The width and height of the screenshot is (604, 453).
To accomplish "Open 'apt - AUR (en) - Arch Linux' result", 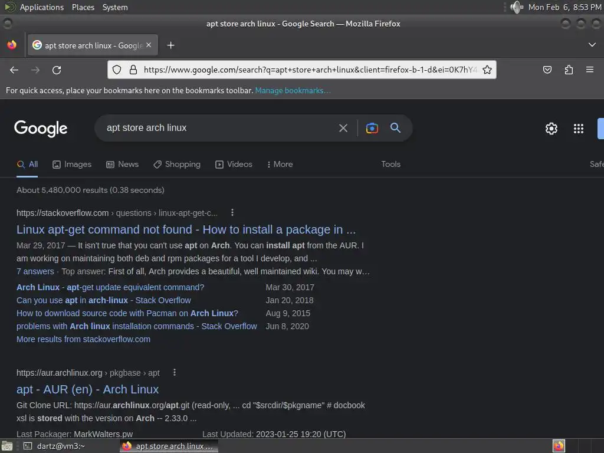I will (87, 389).
